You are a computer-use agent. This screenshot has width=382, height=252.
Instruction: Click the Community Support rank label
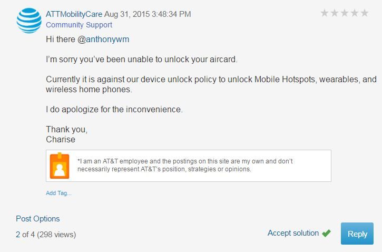click(79, 25)
